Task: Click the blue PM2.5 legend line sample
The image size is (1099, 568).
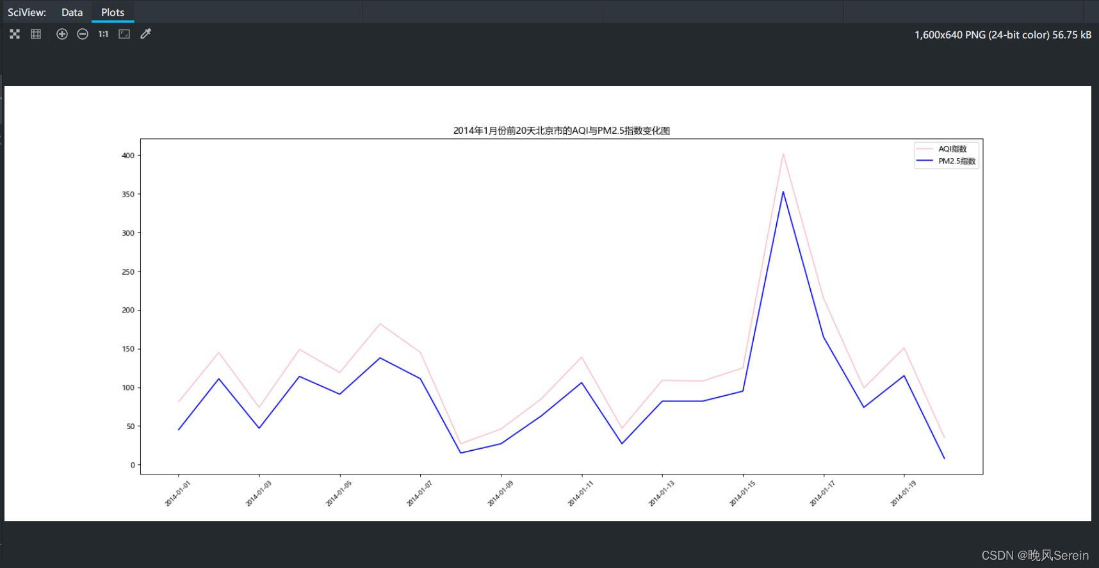Action: (x=924, y=161)
